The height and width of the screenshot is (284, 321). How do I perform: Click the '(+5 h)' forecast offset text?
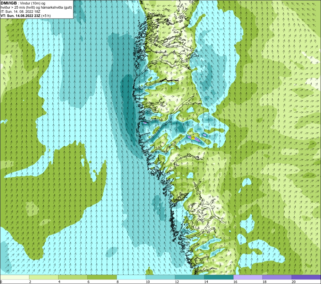pos(46,15)
